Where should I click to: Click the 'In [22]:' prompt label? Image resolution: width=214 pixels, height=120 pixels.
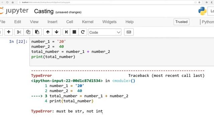[x=18, y=41]
